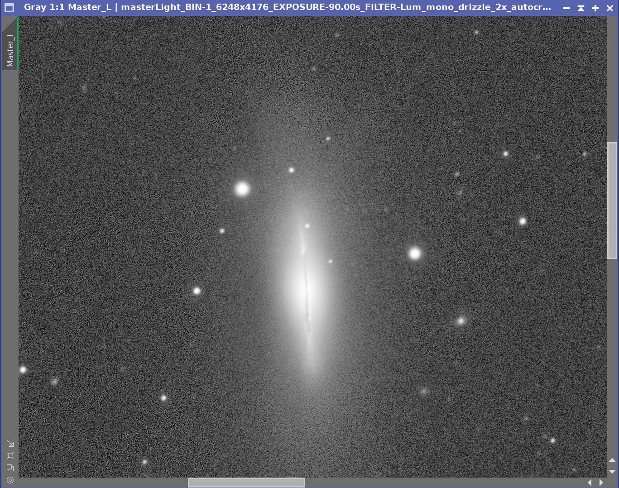This screenshot has width=619, height=488.
Task: Maximize the Master_L image window with plus
Action: (595, 8)
